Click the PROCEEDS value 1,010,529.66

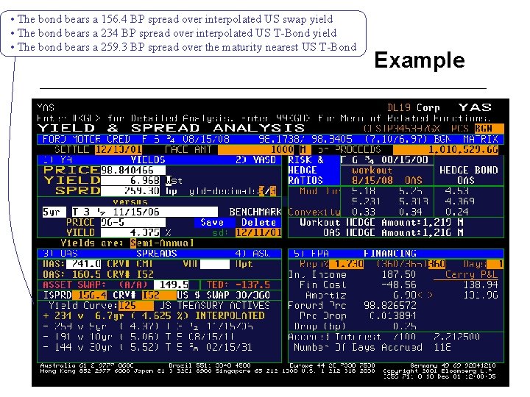[x=445, y=149]
